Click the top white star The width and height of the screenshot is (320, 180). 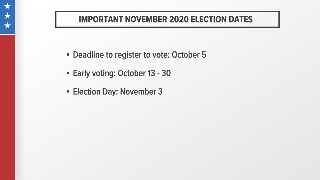[7, 6]
